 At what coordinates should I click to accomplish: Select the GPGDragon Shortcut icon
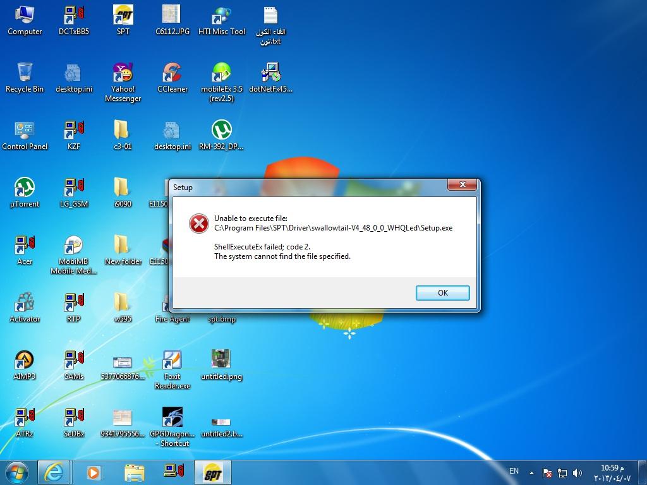tap(172, 428)
